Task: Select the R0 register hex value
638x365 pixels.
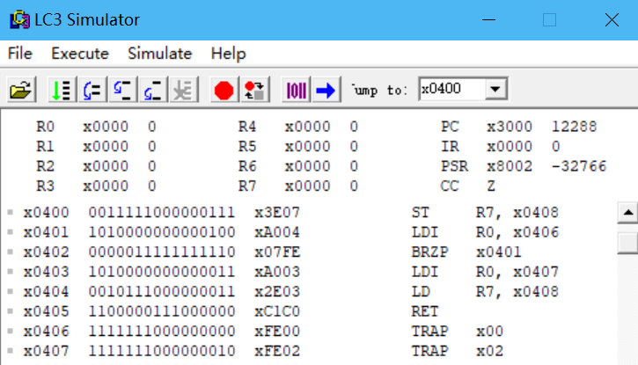Action: 106,127
